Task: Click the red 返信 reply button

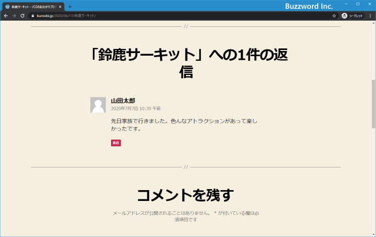Action: 116,143
